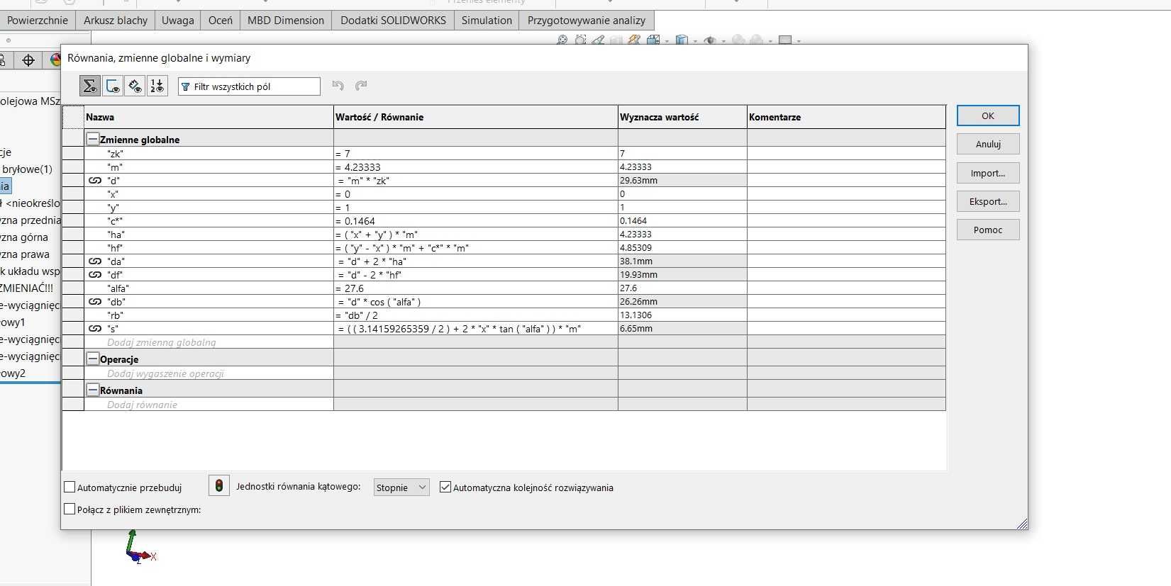Open the MBD Dimension tab

point(286,20)
